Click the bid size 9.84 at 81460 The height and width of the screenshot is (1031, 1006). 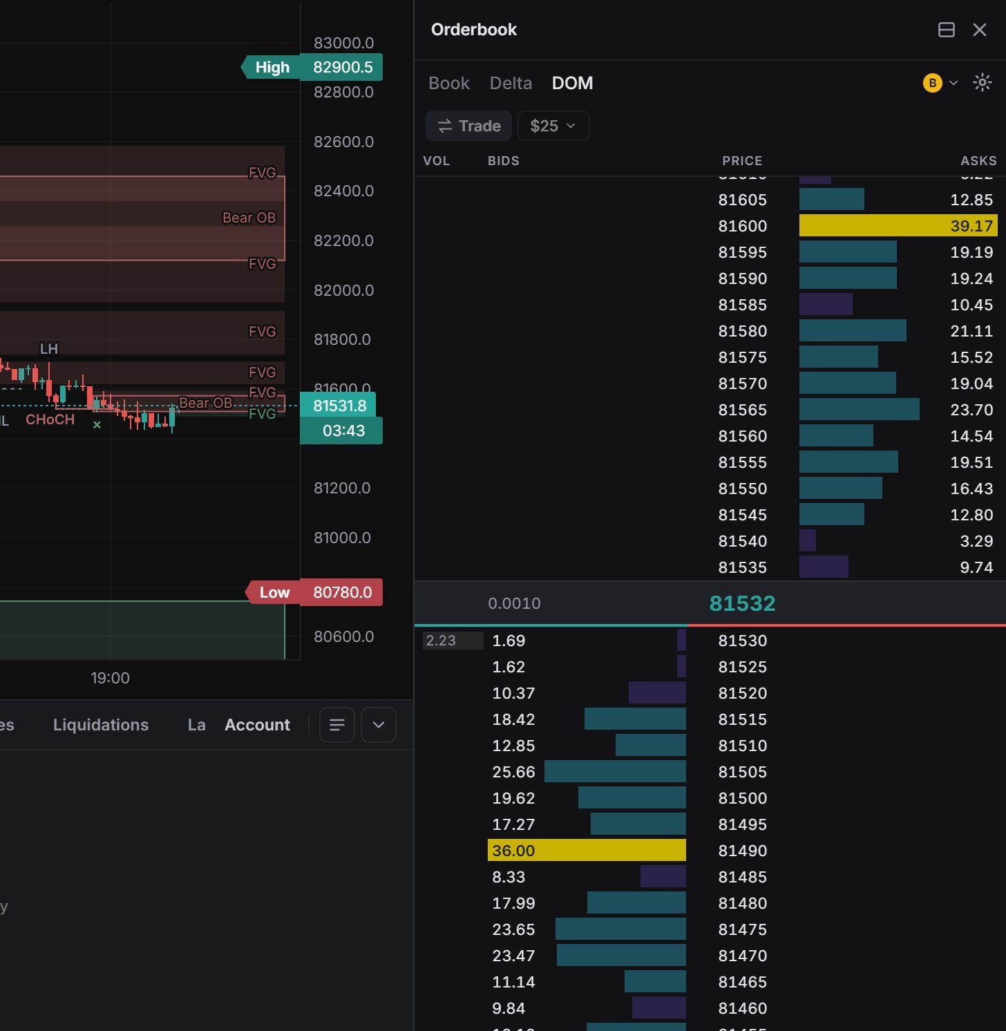point(509,1008)
